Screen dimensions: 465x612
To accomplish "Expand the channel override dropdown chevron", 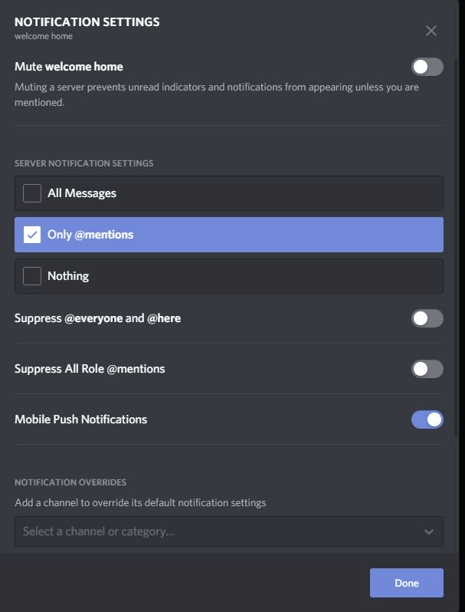I will point(428,531).
